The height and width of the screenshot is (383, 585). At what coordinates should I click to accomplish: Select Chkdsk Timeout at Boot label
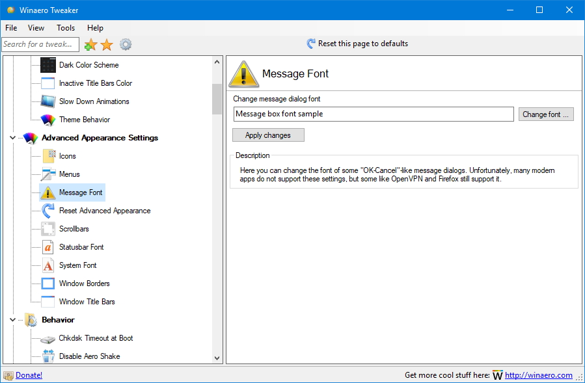click(96, 338)
